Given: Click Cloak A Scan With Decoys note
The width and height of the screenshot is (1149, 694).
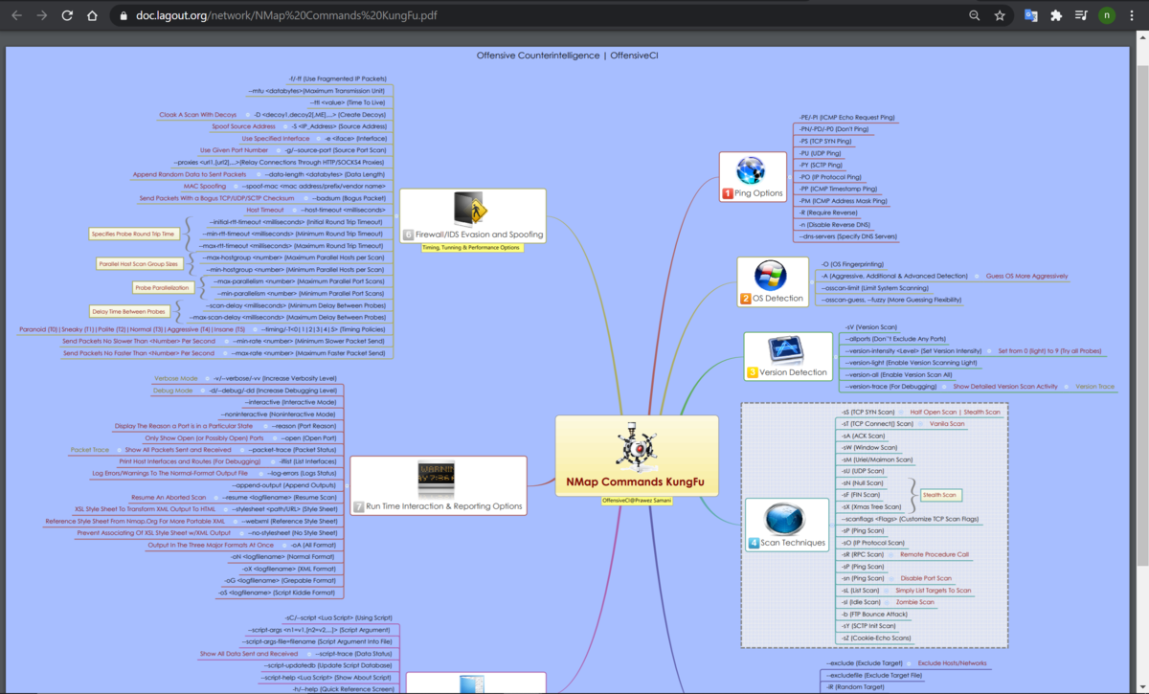Looking at the screenshot, I should tap(197, 114).
